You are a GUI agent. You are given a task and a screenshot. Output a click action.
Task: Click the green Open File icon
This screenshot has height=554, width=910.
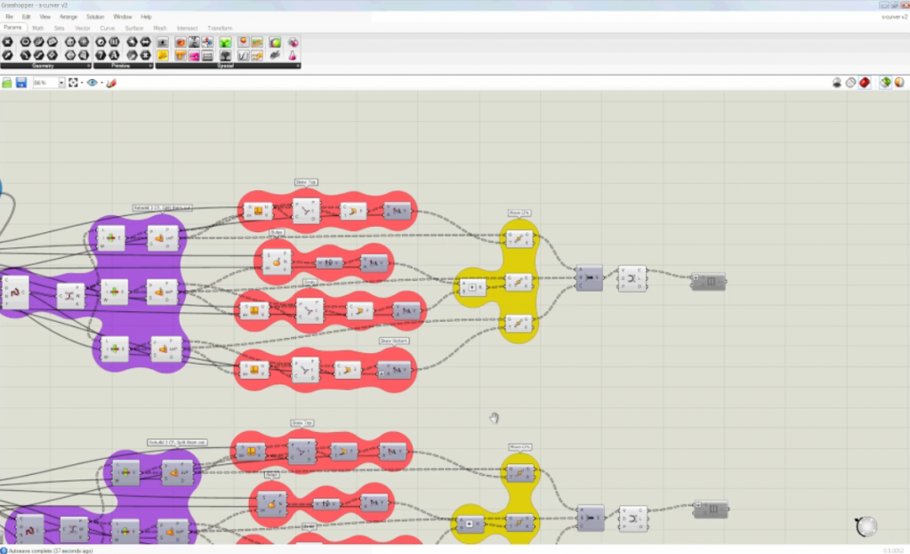[x=7, y=83]
